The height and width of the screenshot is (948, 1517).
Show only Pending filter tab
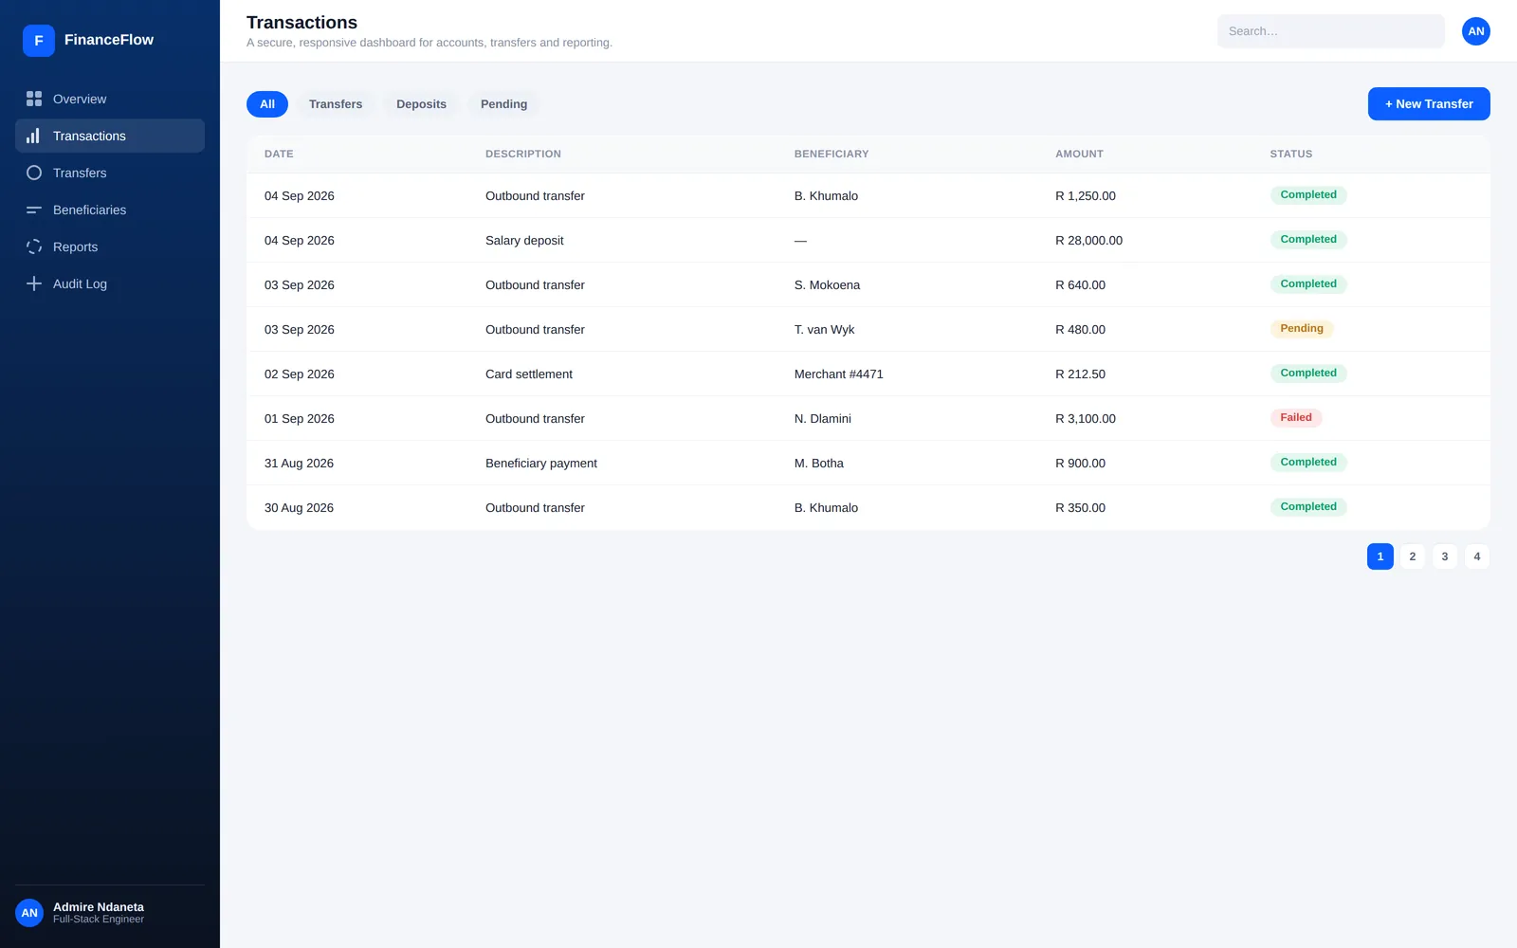[x=503, y=104]
